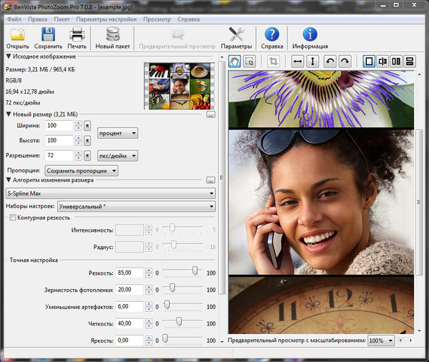
Task: Collapse the Исходное изображение section
Action: point(9,57)
